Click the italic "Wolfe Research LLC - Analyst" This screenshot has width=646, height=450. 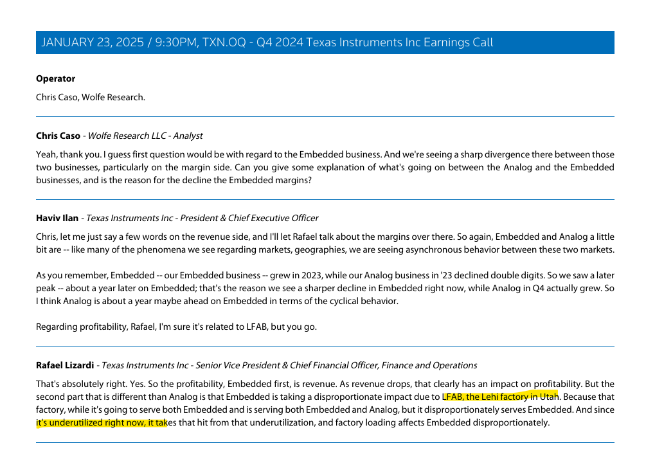145,136
